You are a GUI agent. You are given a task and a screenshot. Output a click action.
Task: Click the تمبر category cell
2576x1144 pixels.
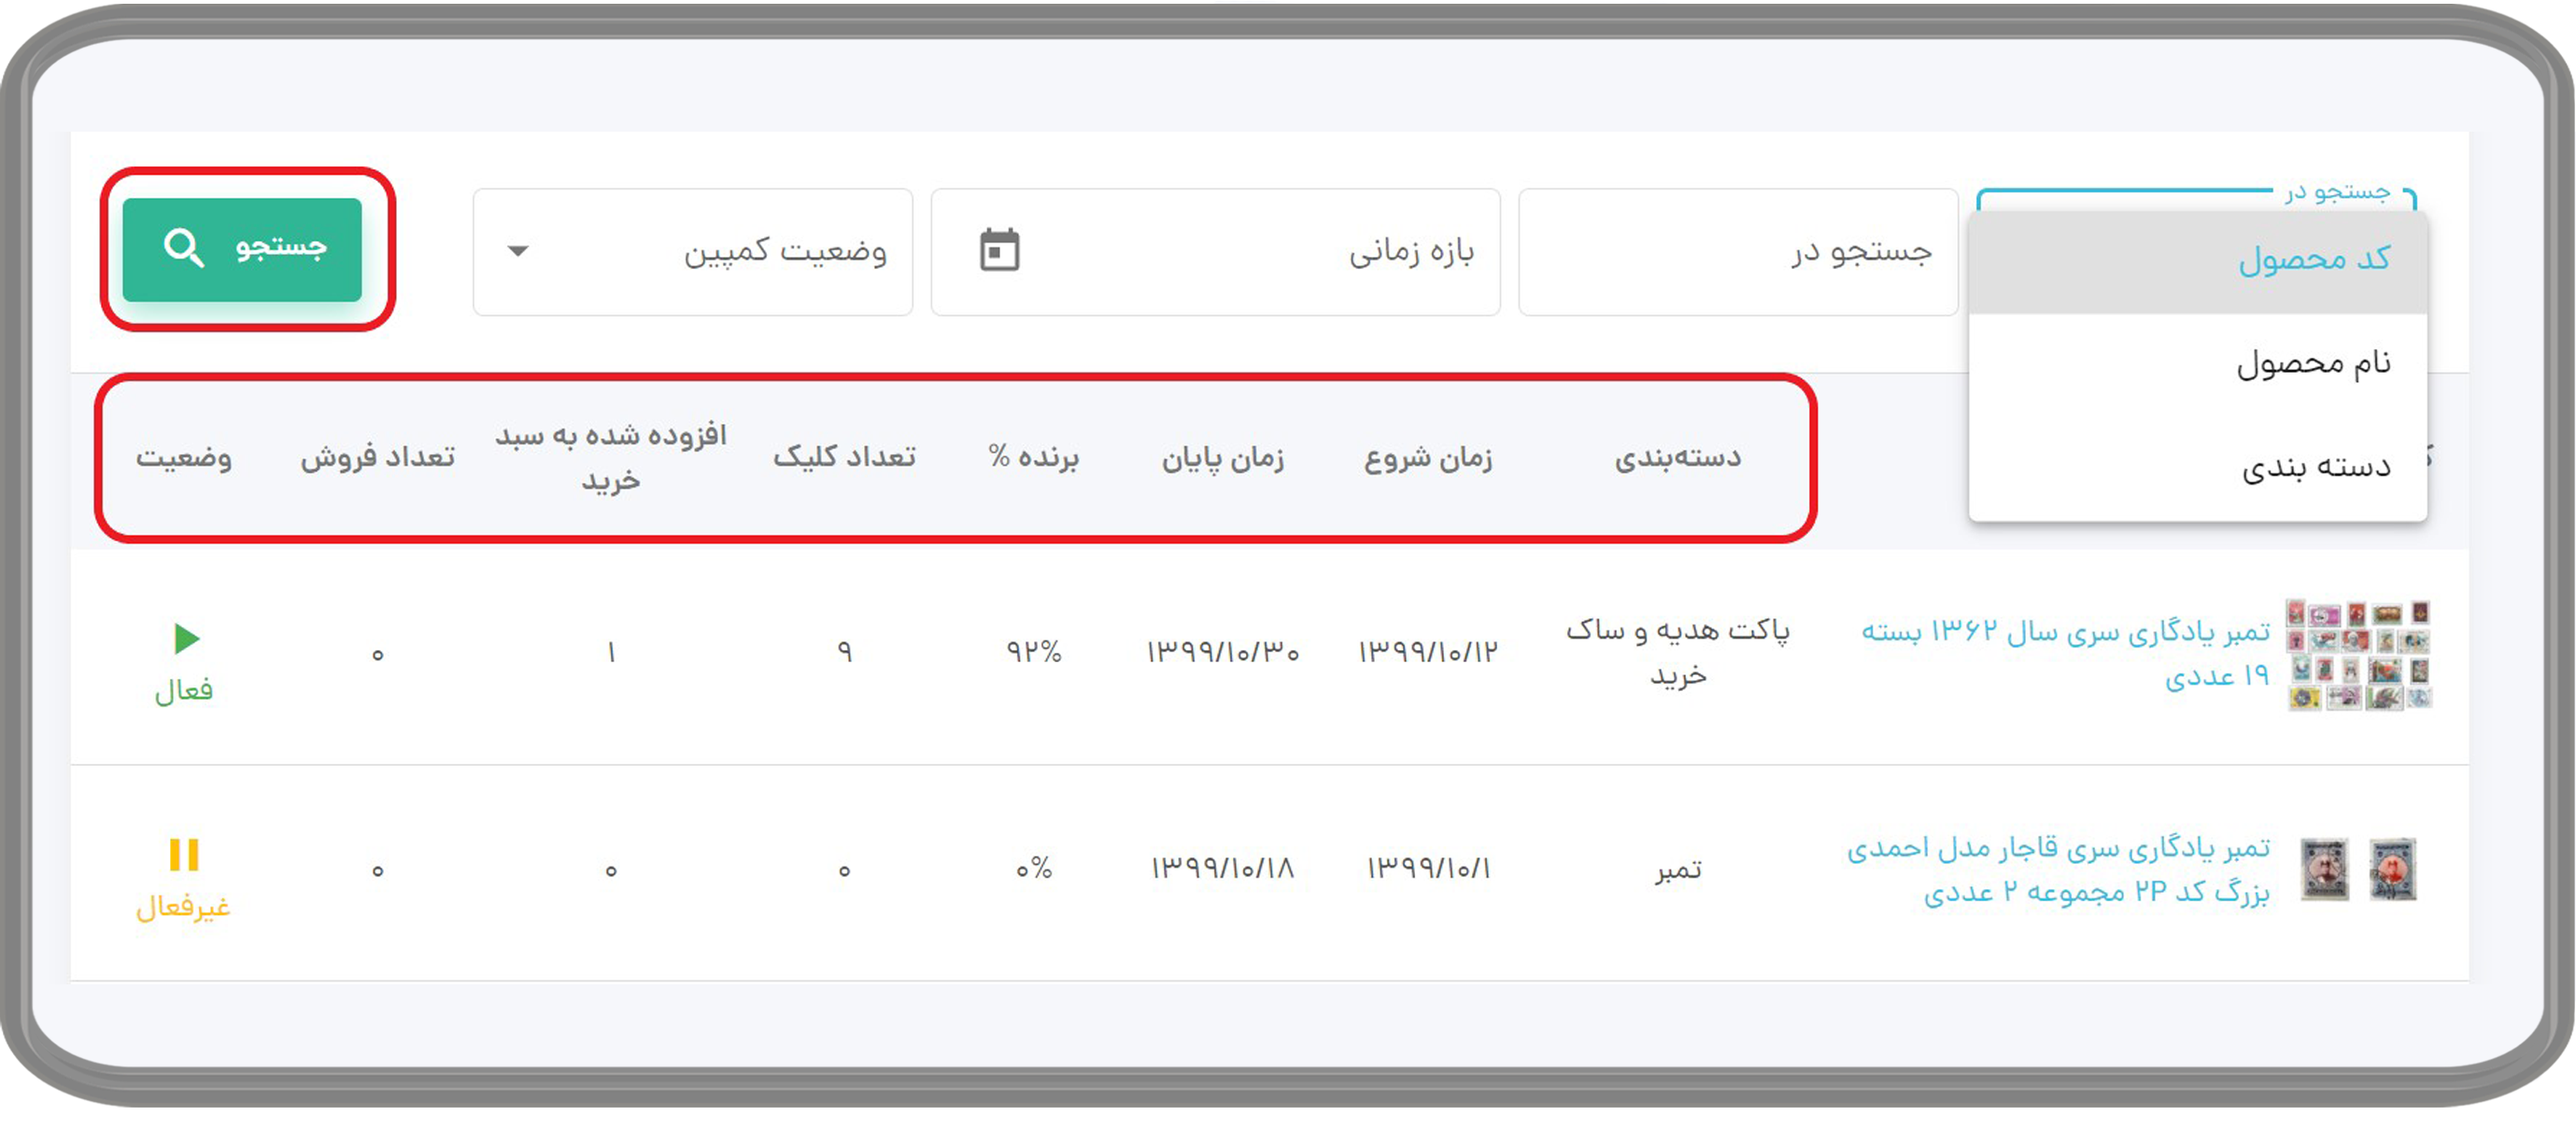[x=1677, y=869]
